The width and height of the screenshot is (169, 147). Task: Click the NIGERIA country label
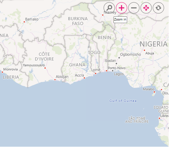click(x=154, y=44)
